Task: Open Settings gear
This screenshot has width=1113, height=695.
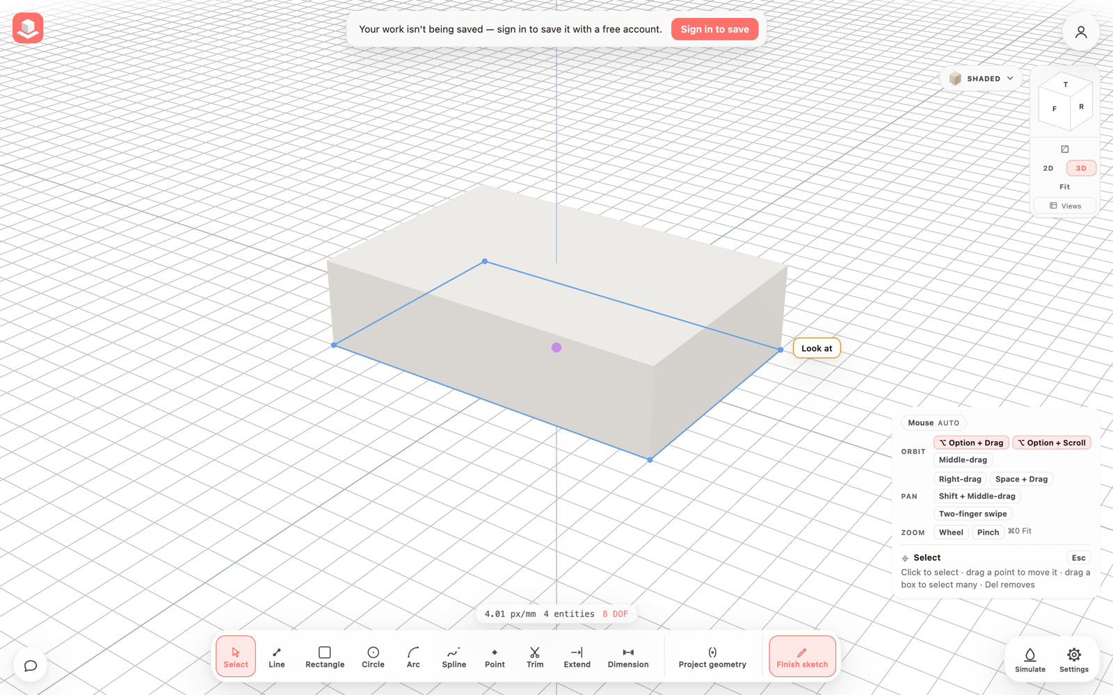Action: point(1074,660)
